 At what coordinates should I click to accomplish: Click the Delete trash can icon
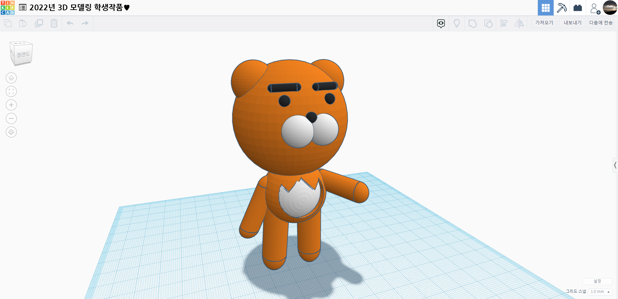[x=54, y=23]
